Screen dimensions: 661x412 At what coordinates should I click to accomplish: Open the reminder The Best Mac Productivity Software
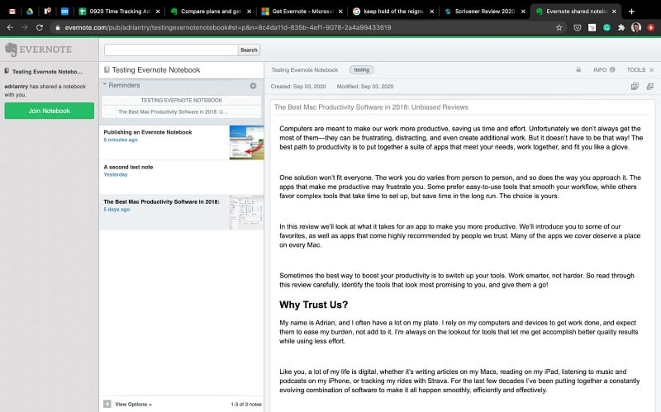tap(173, 111)
